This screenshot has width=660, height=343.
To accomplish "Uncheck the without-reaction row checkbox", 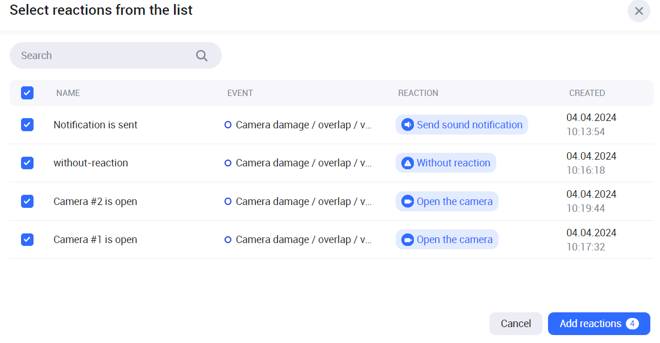I will [27, 163].
